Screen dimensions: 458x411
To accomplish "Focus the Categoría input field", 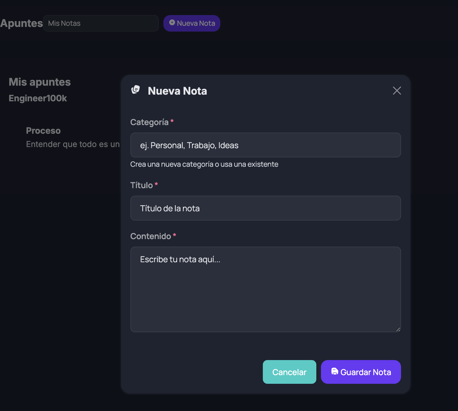I will [x=265, y=145].
